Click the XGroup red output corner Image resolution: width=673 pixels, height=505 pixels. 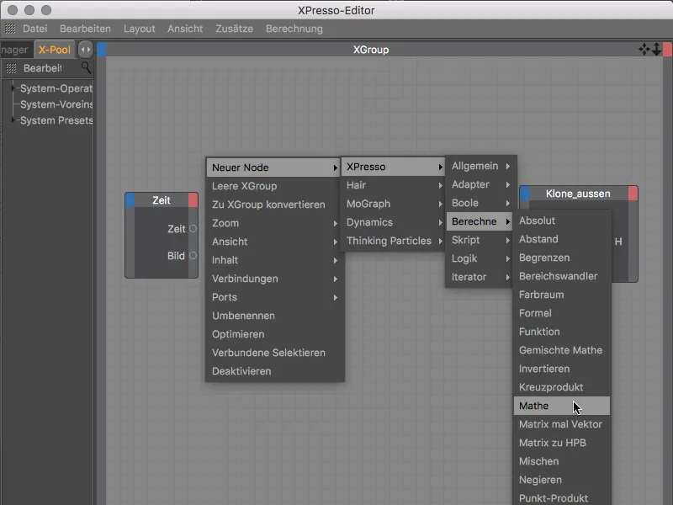point(667,50)
